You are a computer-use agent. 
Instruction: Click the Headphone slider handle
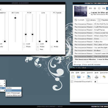[x=5, y=41]
